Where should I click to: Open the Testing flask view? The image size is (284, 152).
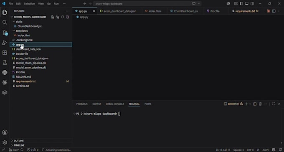click(5, 63)
